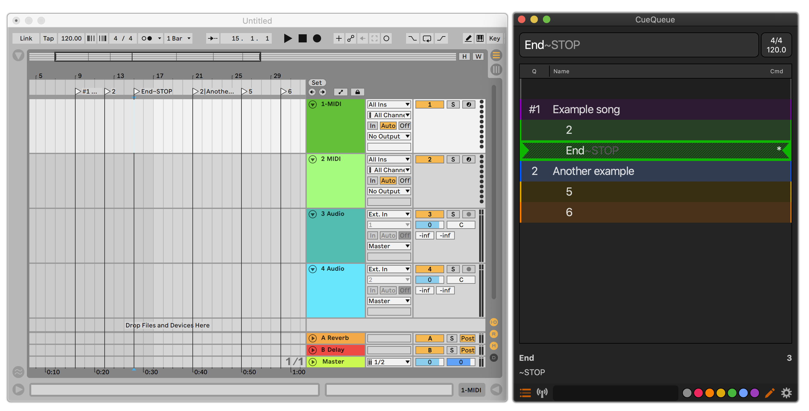Solo the 3 Audio track

pos(453,214)
